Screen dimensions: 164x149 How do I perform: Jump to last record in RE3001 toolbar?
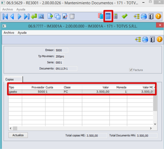[x=26, y=17]
